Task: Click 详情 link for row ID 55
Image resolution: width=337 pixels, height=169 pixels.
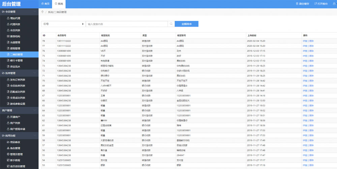Action: point(305,155)
